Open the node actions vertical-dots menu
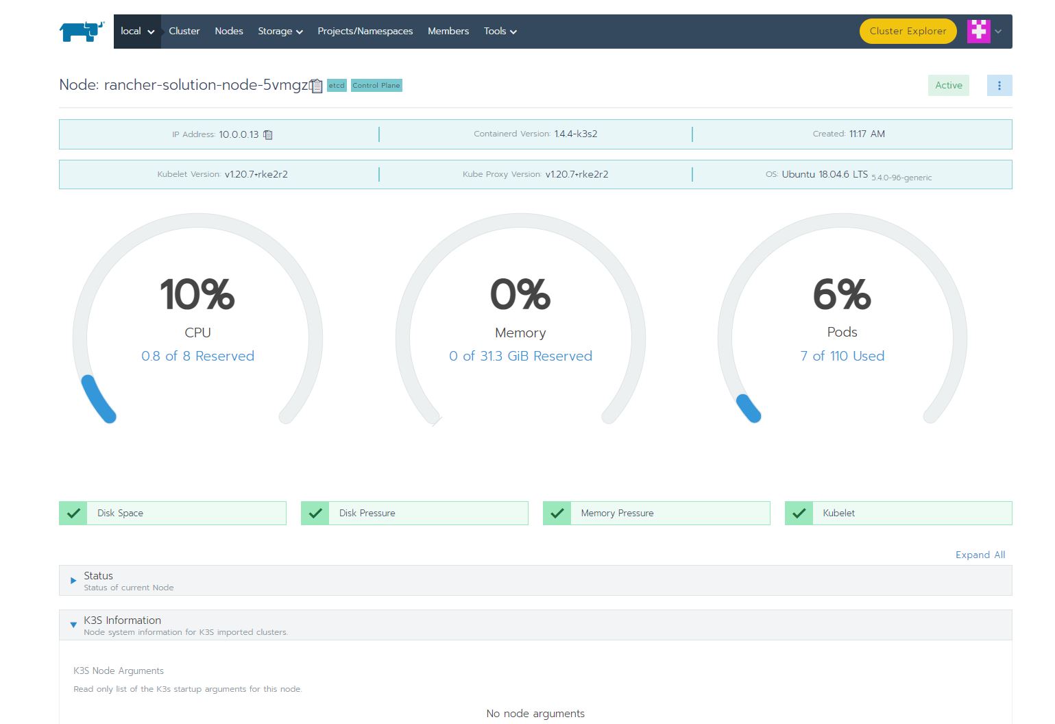This screenshot has width=1055, height=724. 999,86
